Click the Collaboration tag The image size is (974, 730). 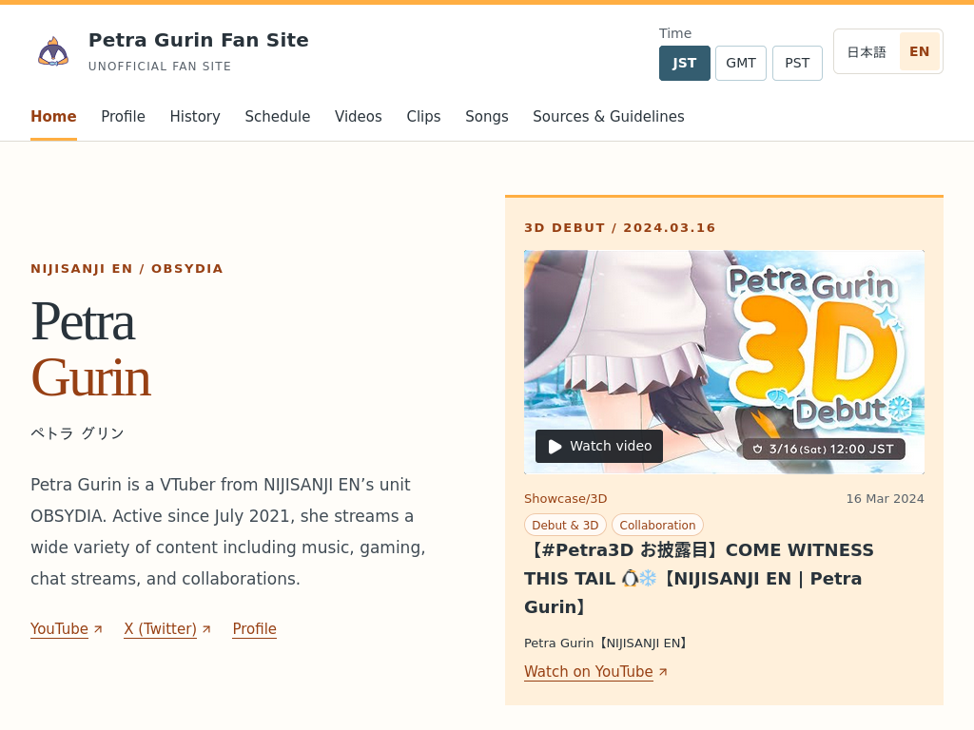(x=657, y=525)
